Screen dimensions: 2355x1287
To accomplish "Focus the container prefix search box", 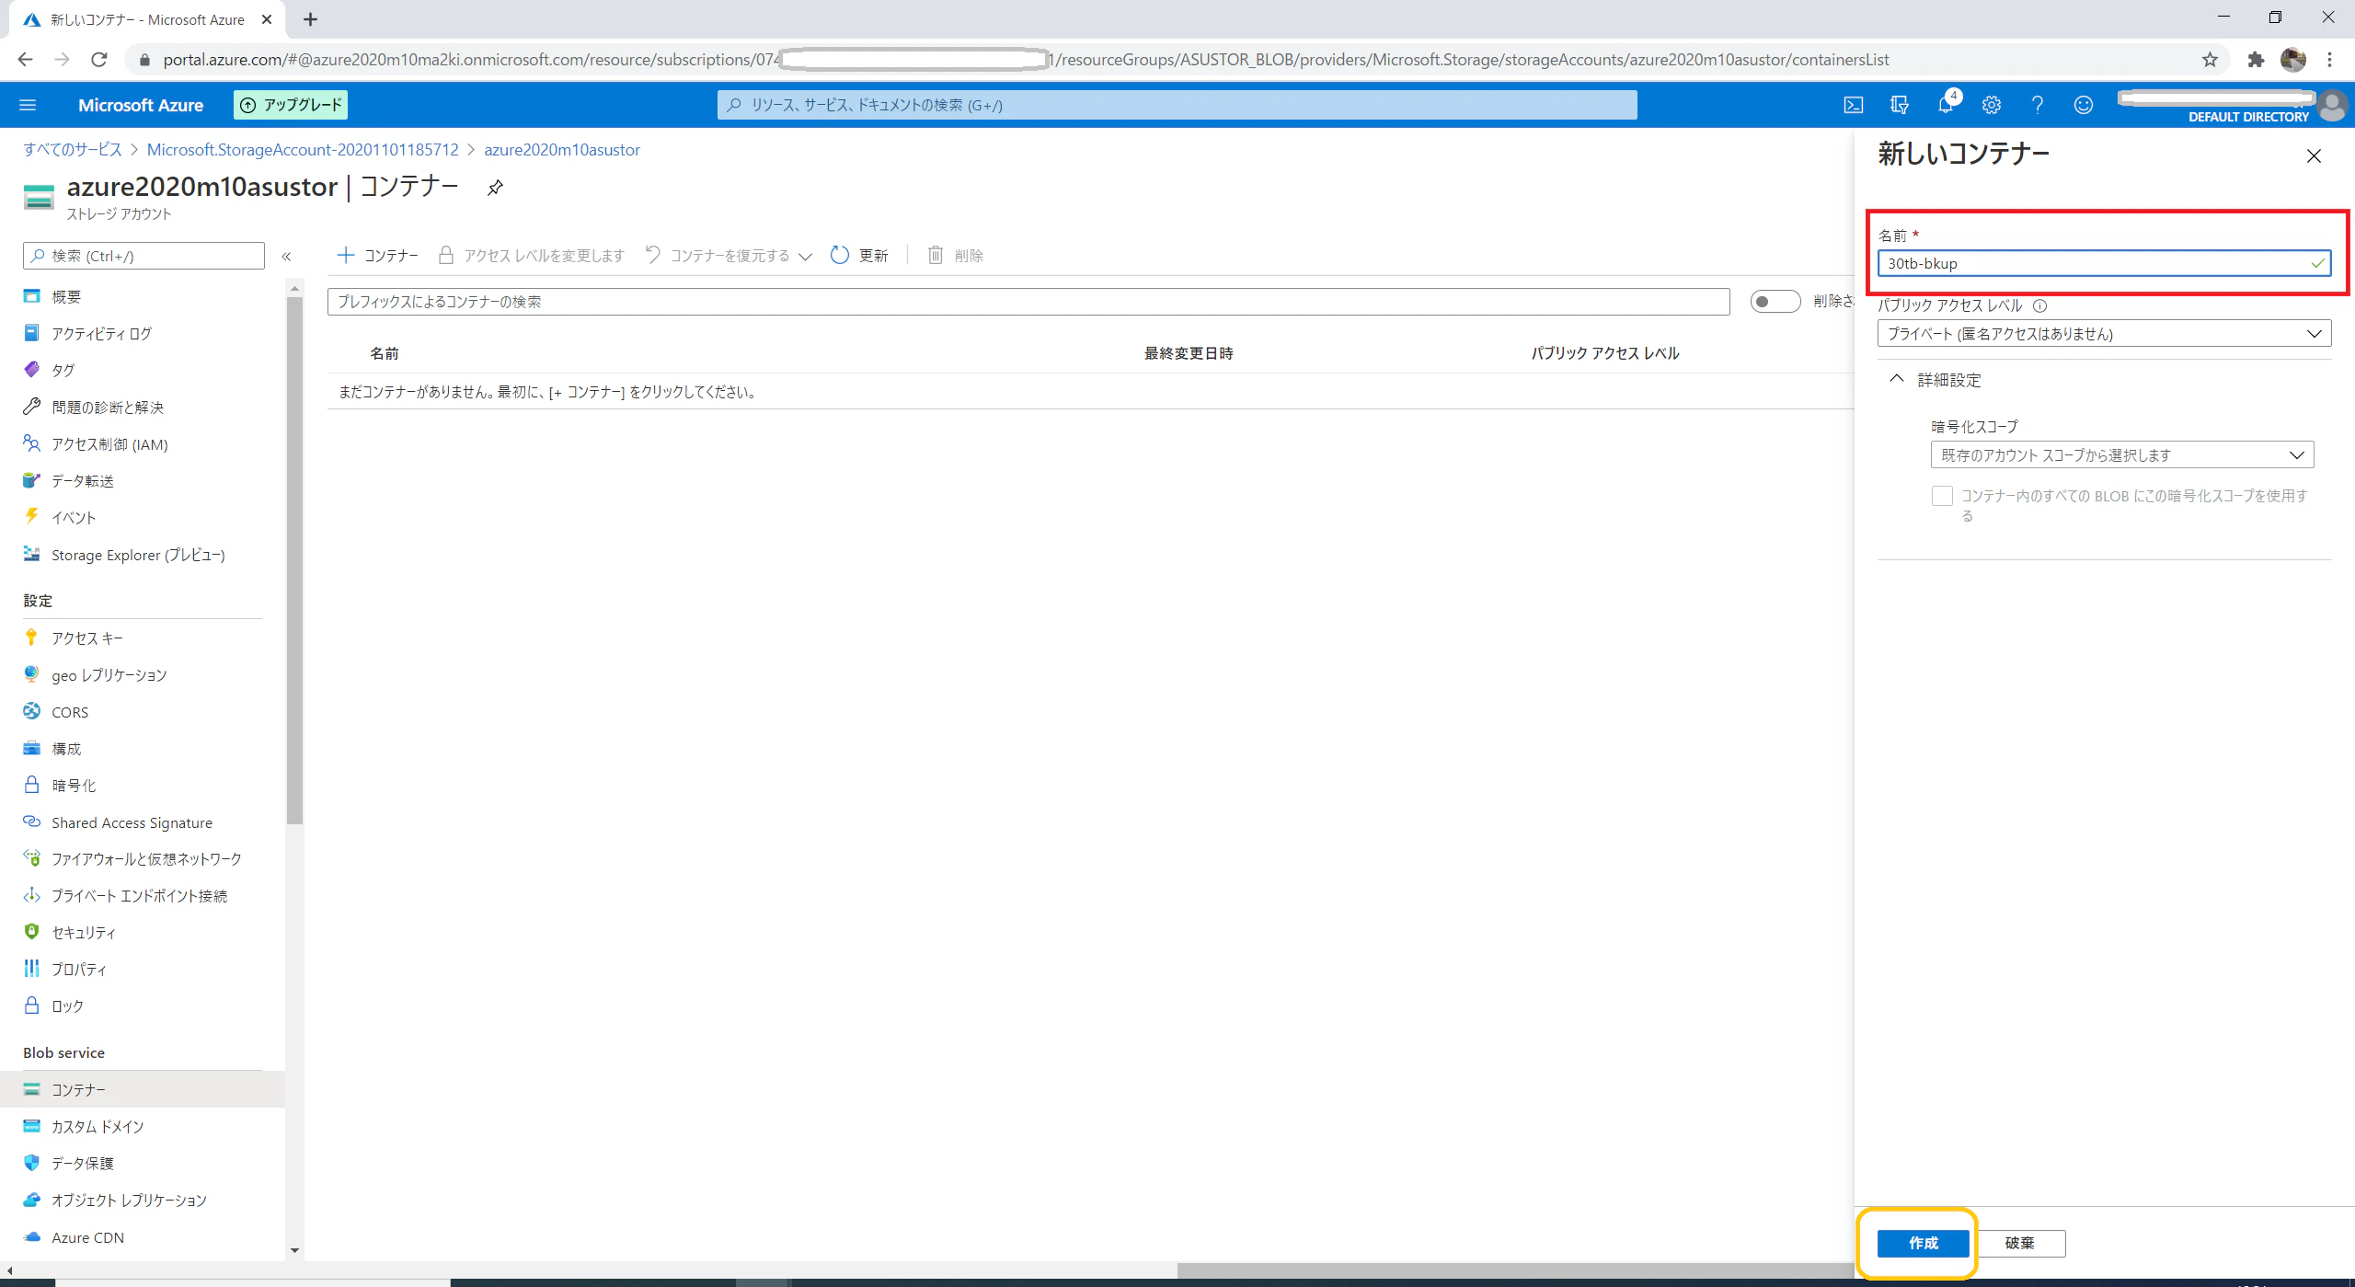I will tap(1028, 302).
